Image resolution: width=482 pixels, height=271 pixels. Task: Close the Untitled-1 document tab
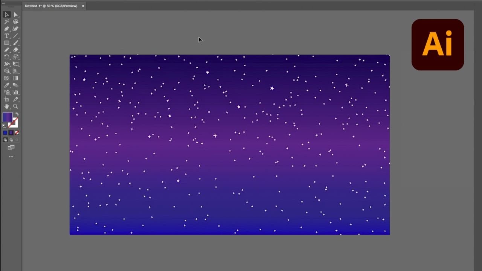point(83,6)
